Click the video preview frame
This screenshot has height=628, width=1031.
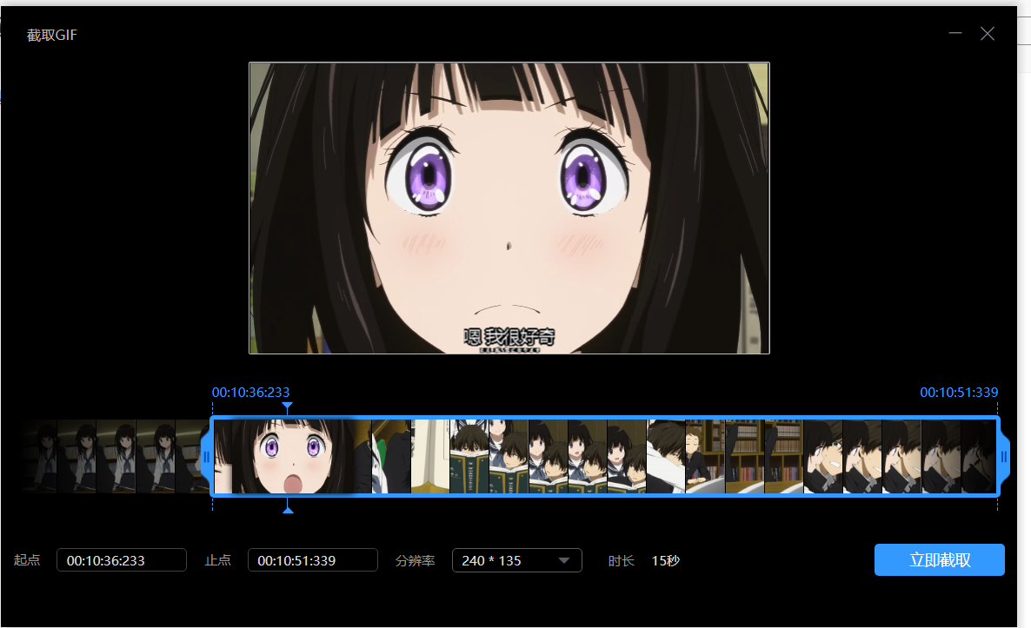click(x=509, y=208)
